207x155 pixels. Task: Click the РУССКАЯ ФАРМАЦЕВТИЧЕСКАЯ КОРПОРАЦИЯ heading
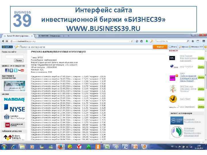tap(58, 52)
